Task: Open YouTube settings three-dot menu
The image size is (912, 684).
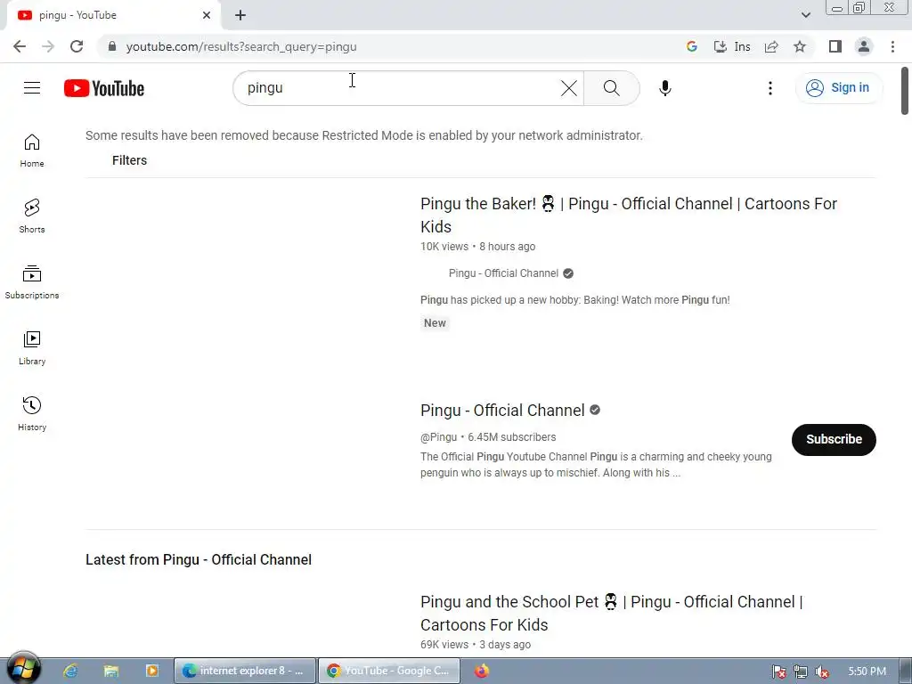Action: click(770, 88)
